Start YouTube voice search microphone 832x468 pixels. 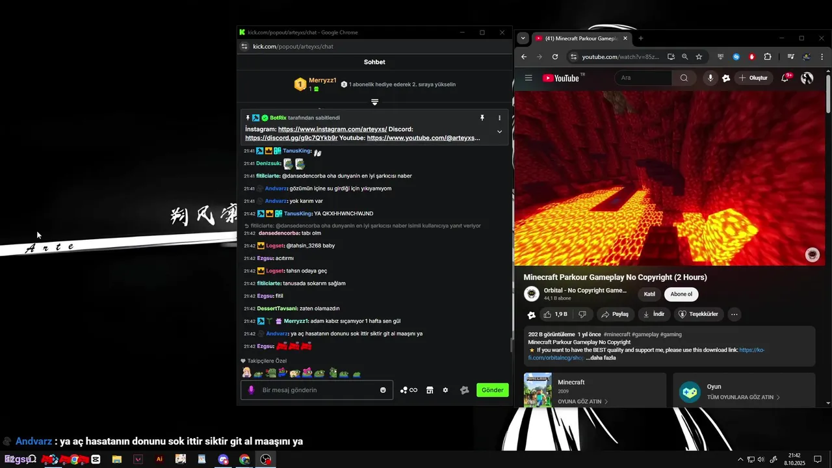(x=710, y=78)
